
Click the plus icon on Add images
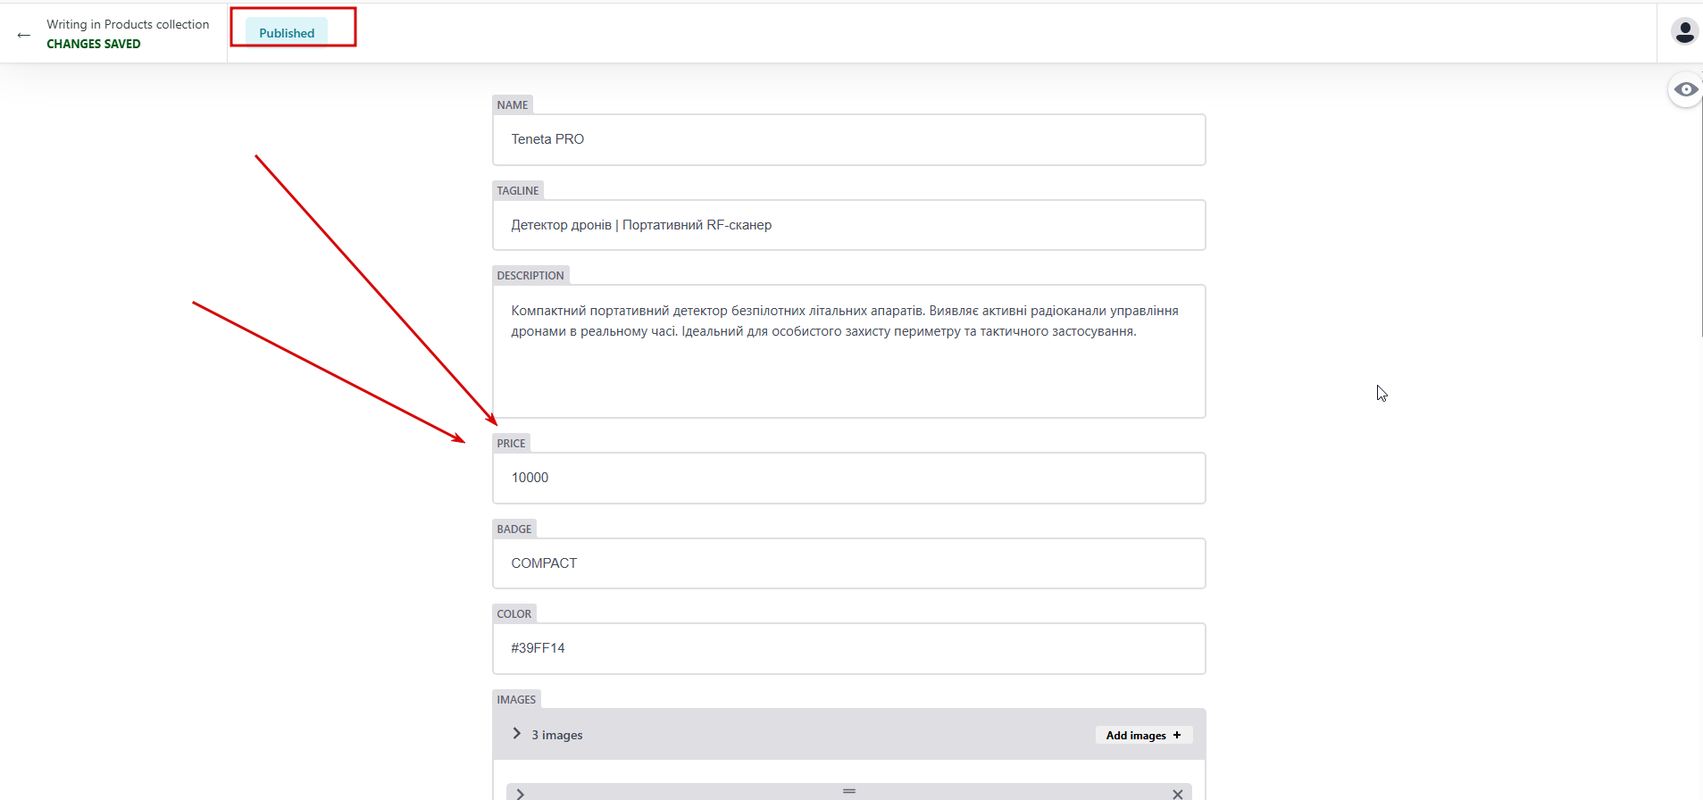click(1177, 735)
